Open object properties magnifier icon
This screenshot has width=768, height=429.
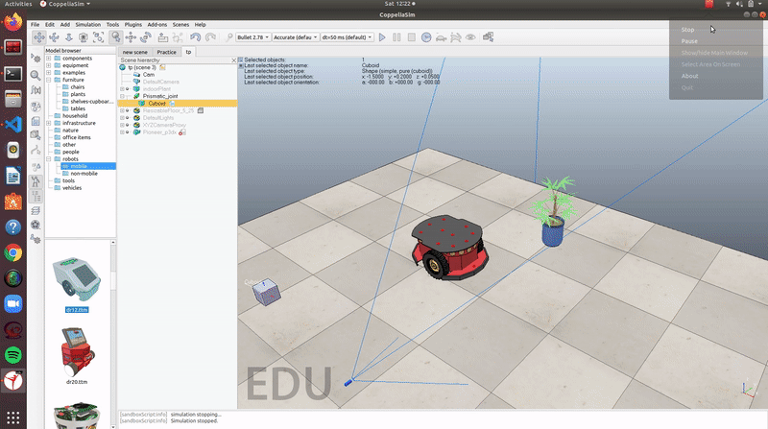click(x=36, y=75)
